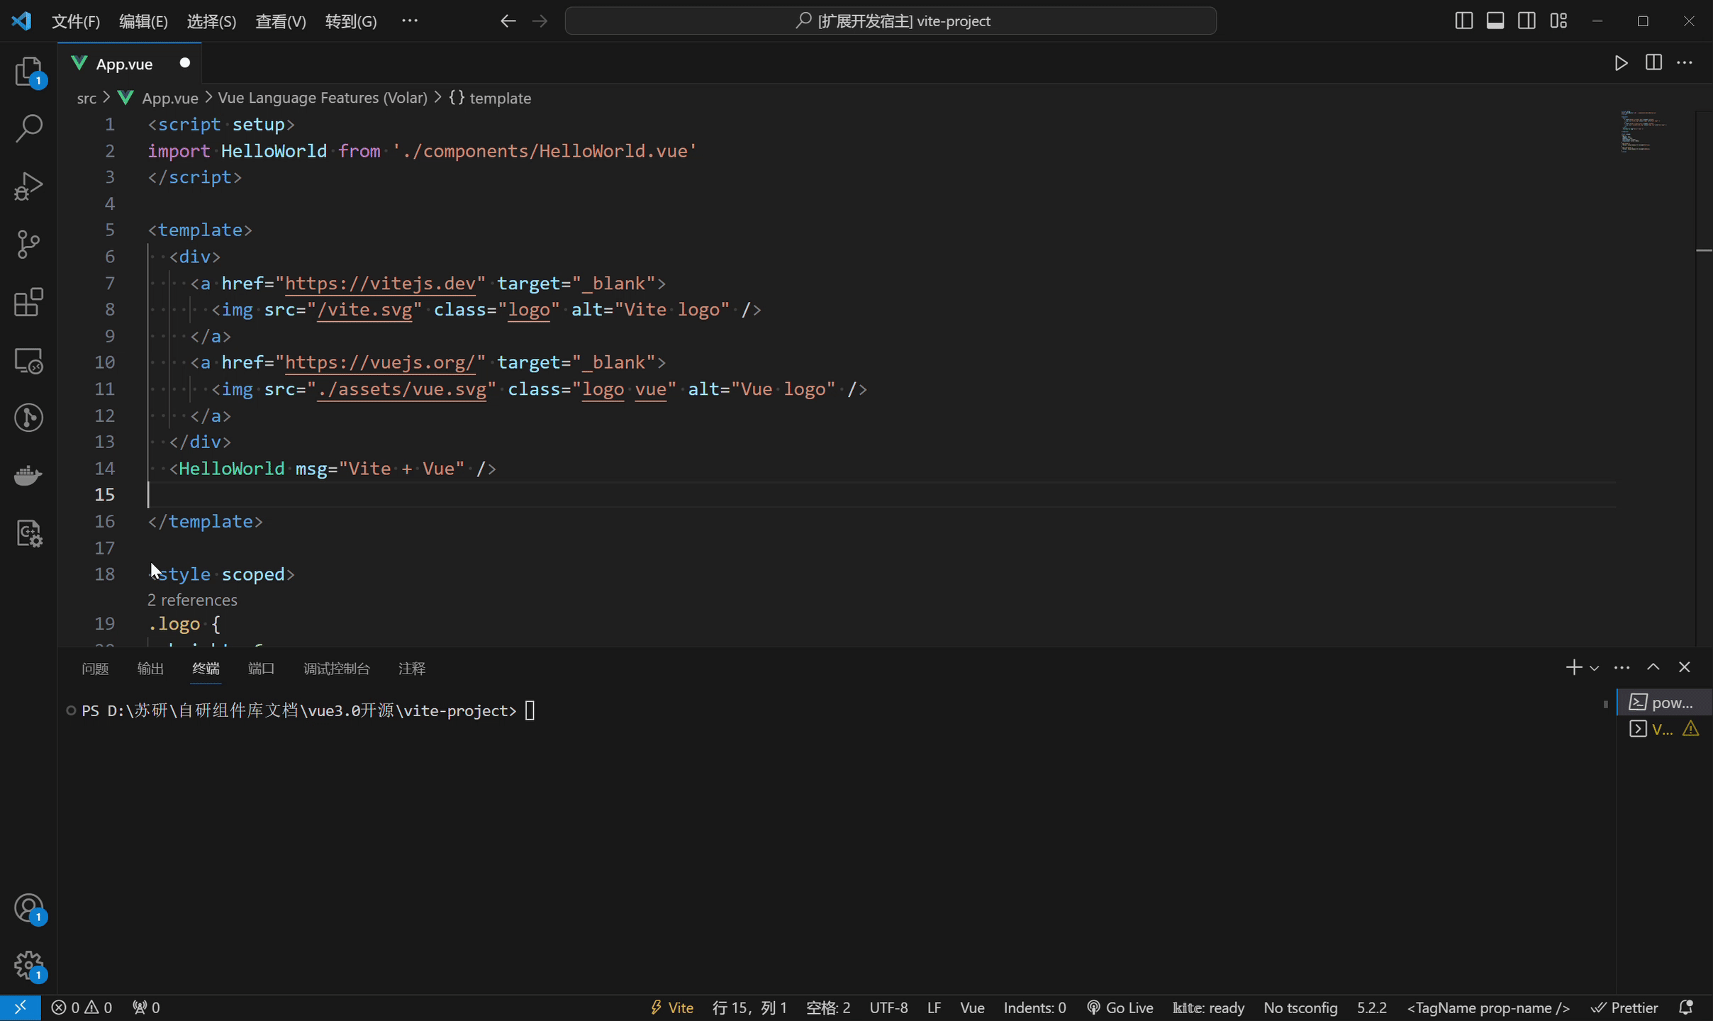The height and width of the screenshot is (1021, 1713).
Task: Open the 文件(F) menu
Action: click(x=76, y=21)
